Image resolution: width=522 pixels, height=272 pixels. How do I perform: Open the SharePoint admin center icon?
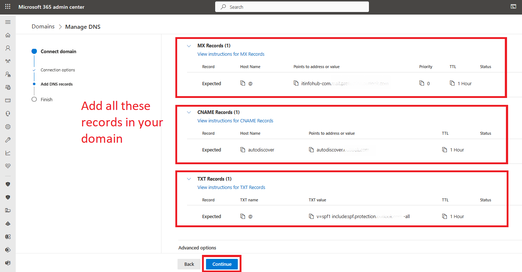click(8, 250)
